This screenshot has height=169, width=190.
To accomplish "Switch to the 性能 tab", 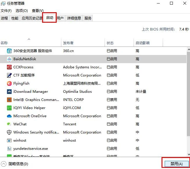I will pos(15,18).
